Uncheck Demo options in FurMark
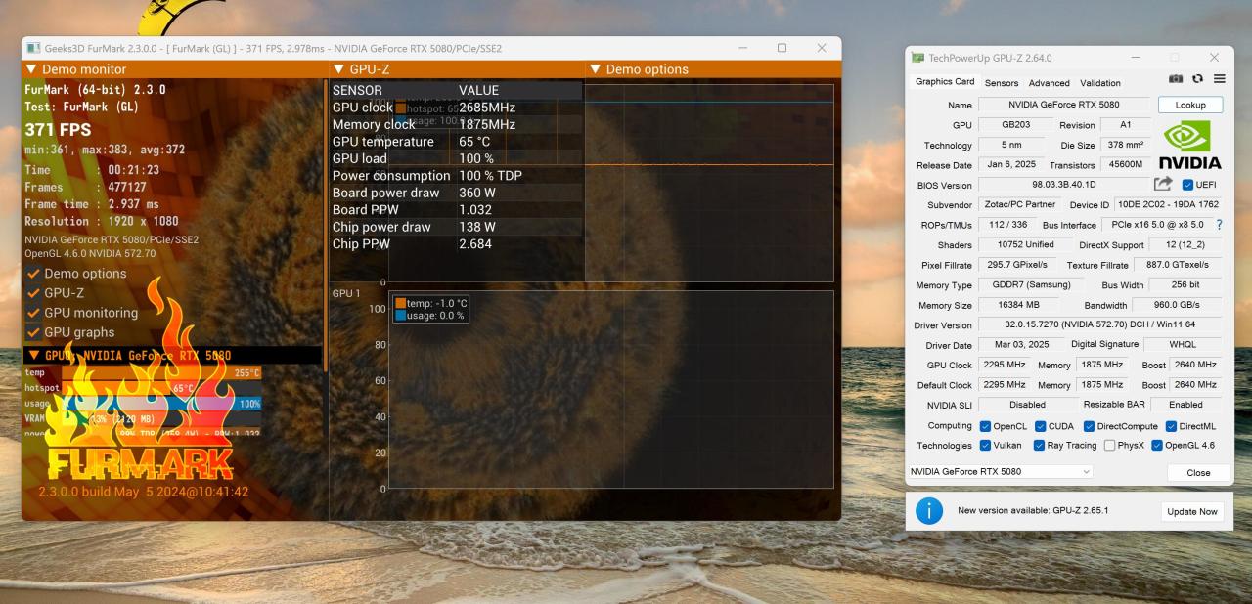Image resolution: width=1252 pixels, height=604 pixels. [33, 274]
